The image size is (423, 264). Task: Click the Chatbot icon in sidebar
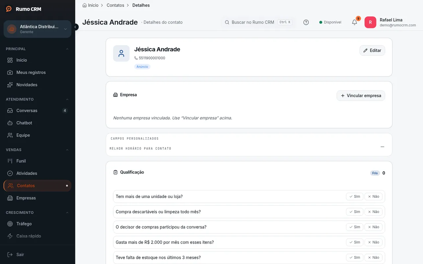click(x=10, y=123)
